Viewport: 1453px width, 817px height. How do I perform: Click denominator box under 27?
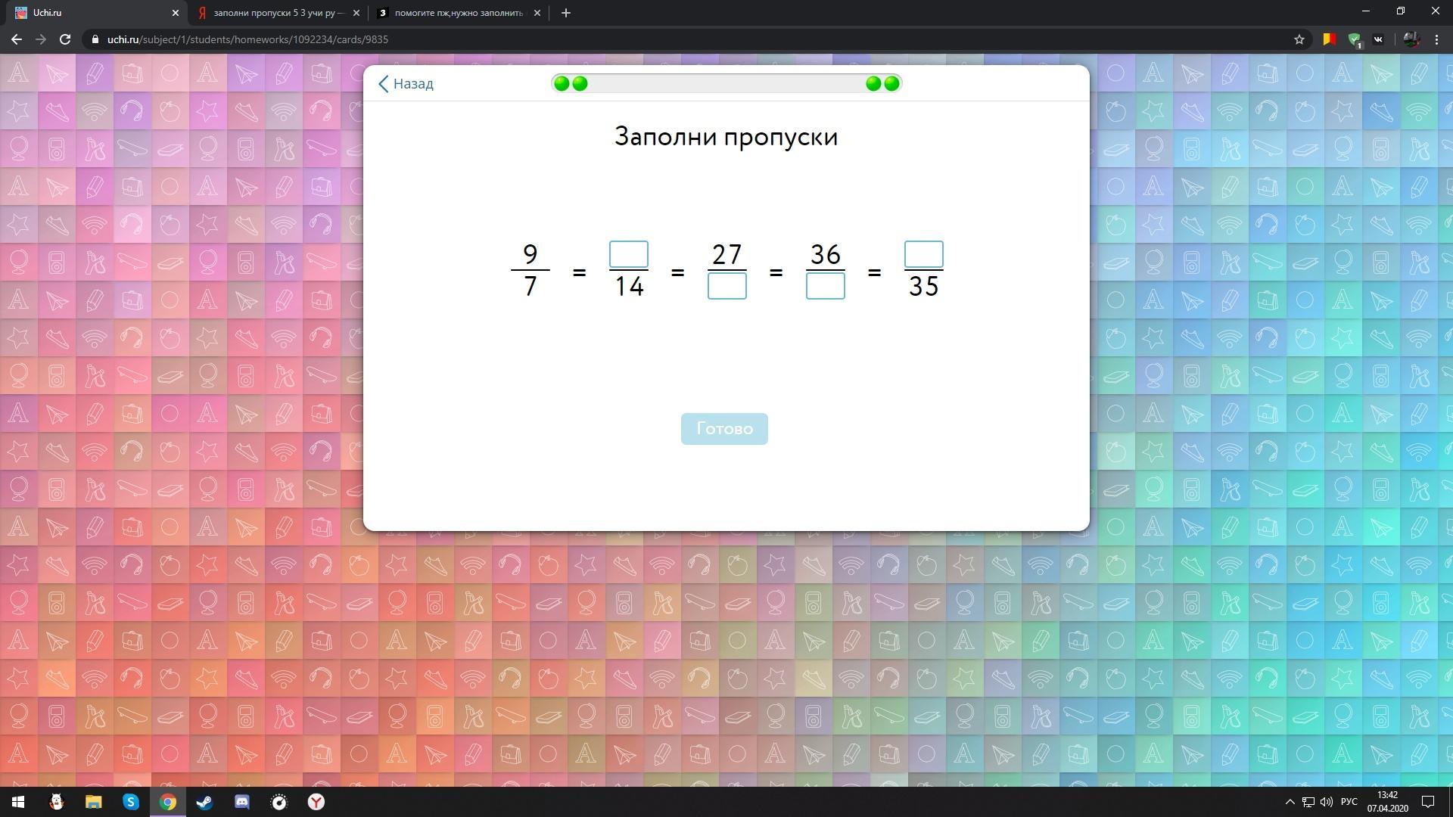pyautogui.click(x=726, y=287)
